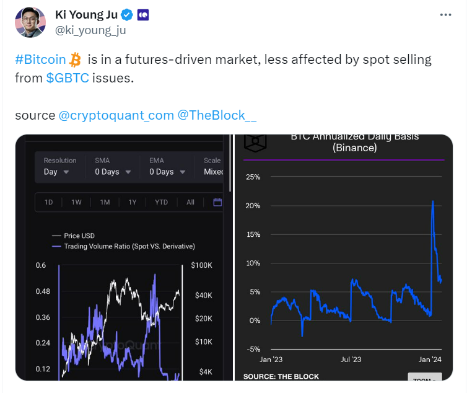Open Ki Young Ju's profile avatar
Screen dimensions: 467x393
pos(30,22)
